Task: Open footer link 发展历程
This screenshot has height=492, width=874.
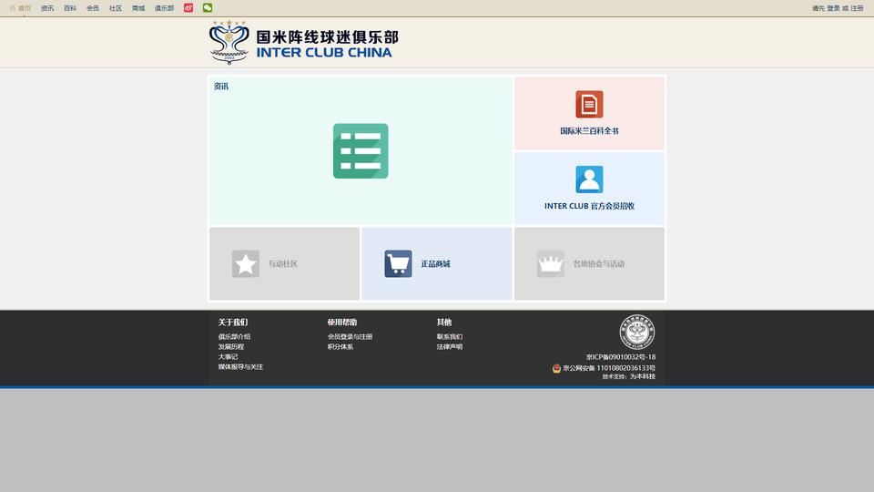Action: [230, 347]
